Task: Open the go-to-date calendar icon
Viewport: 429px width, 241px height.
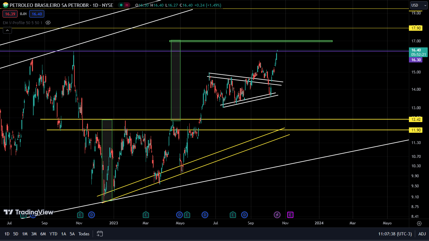Action: [100, 234]
